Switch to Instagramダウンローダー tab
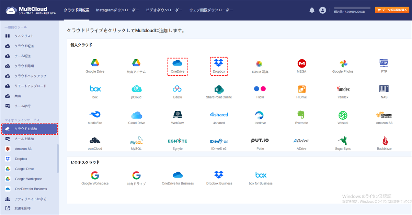This screenshot has width=412, height=215. tap(117, 10)
